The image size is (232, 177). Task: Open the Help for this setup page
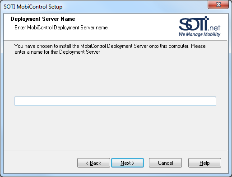point(204,163)
